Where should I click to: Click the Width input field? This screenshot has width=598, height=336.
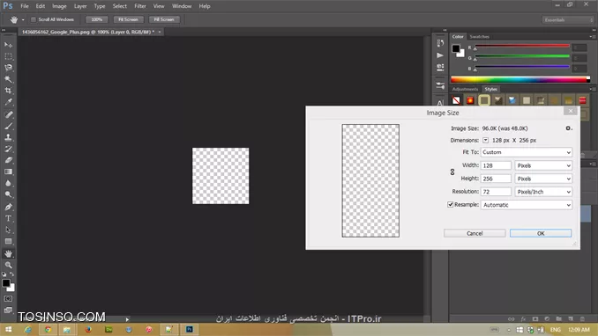tap(496, 165)
